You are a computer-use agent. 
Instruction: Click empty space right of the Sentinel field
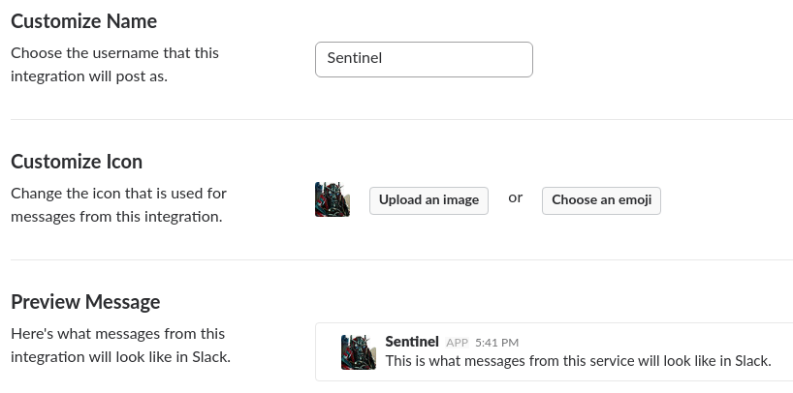pos(657,60)
